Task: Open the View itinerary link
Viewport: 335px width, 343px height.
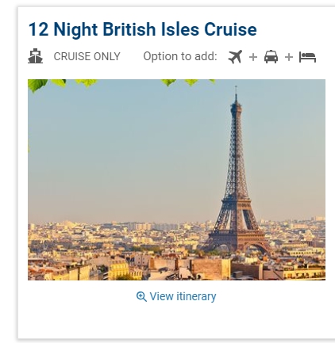Action: point(176,296)
